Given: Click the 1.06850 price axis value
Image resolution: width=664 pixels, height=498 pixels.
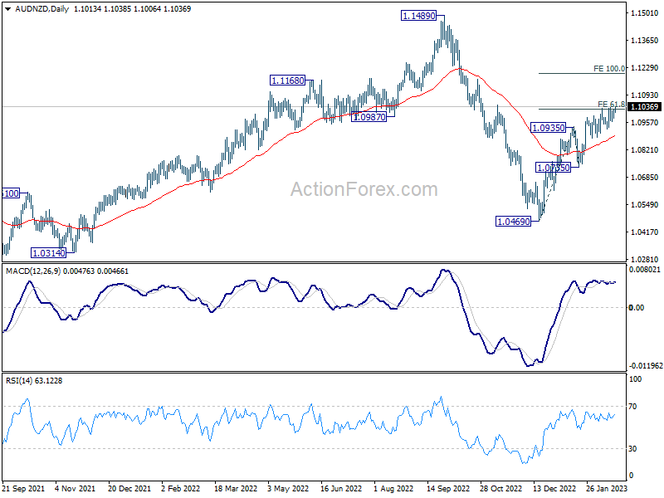Looking at the screenshot, I should click(645, 178).
